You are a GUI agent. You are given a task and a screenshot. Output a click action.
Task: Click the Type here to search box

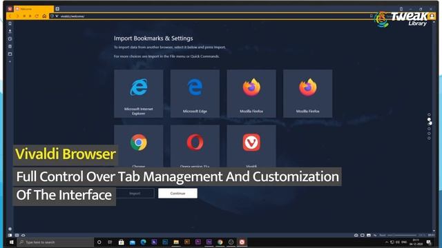(x=55, y=242)
